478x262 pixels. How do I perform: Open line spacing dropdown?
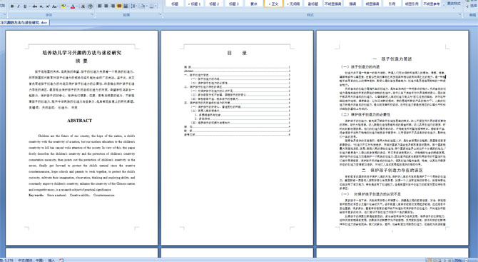pyautogui.click(x=134, y=6)
